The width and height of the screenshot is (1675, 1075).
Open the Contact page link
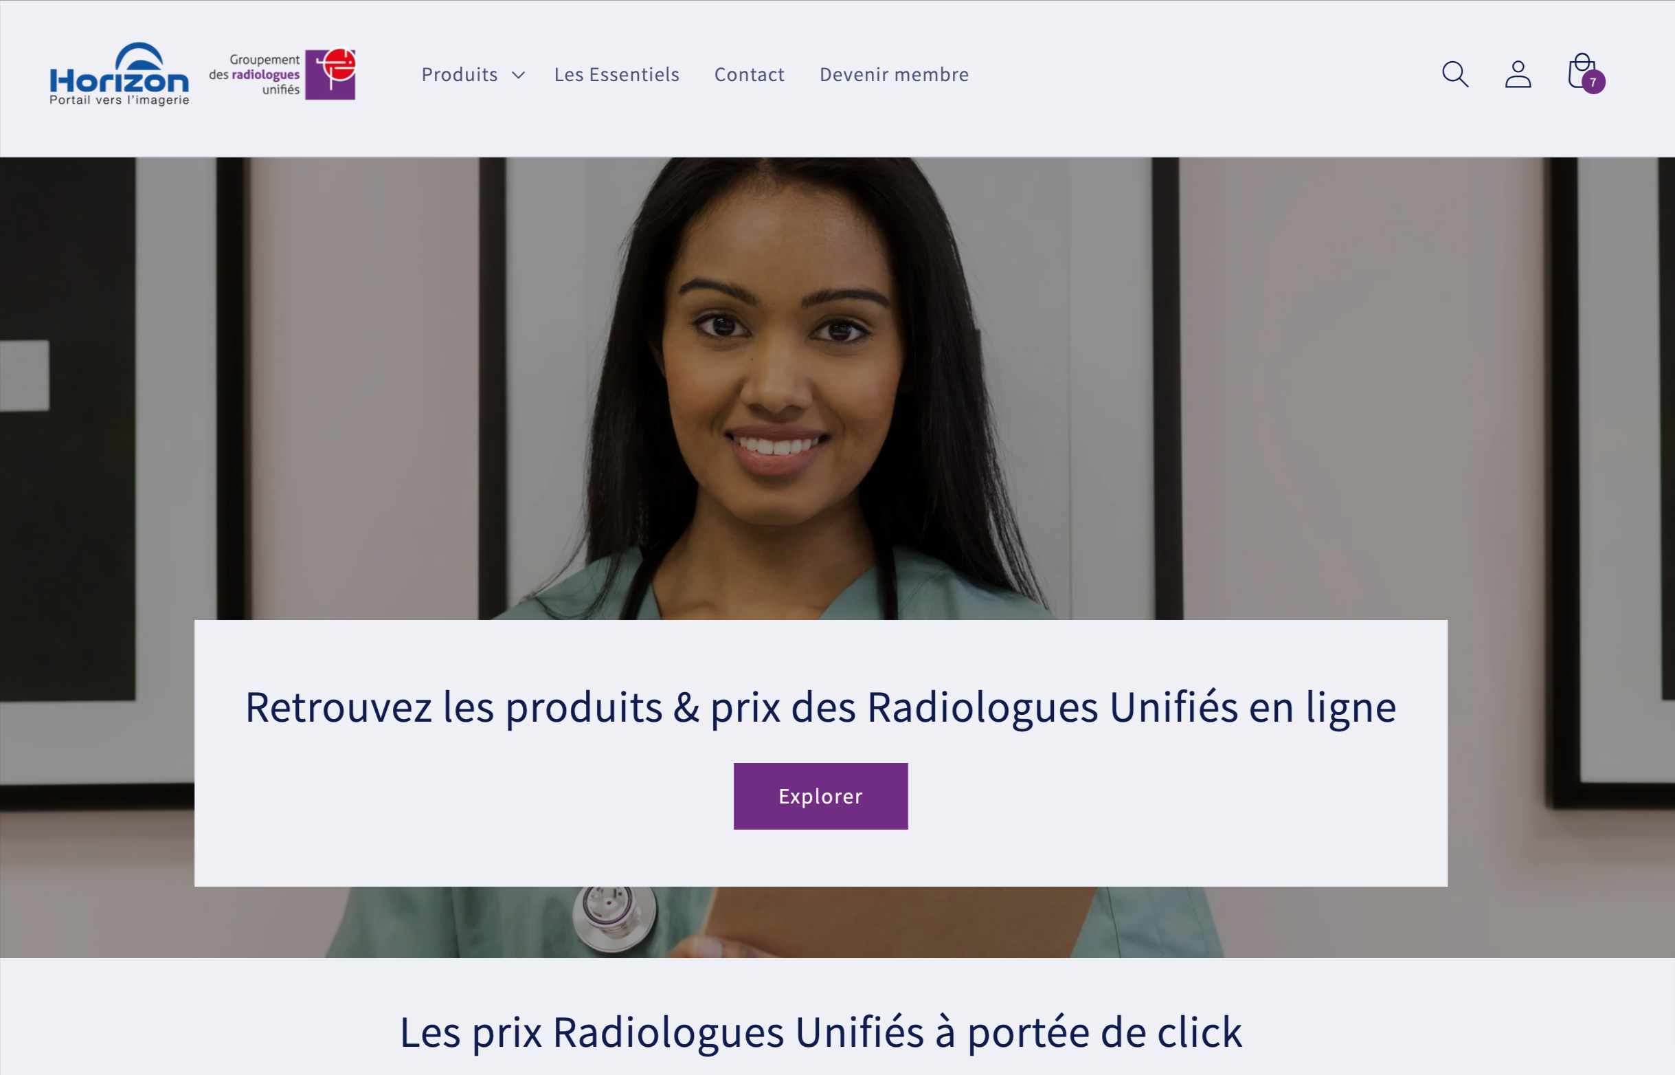(x=750, y=75)
